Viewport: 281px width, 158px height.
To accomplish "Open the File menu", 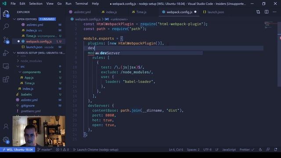I will tap(13, 4).
